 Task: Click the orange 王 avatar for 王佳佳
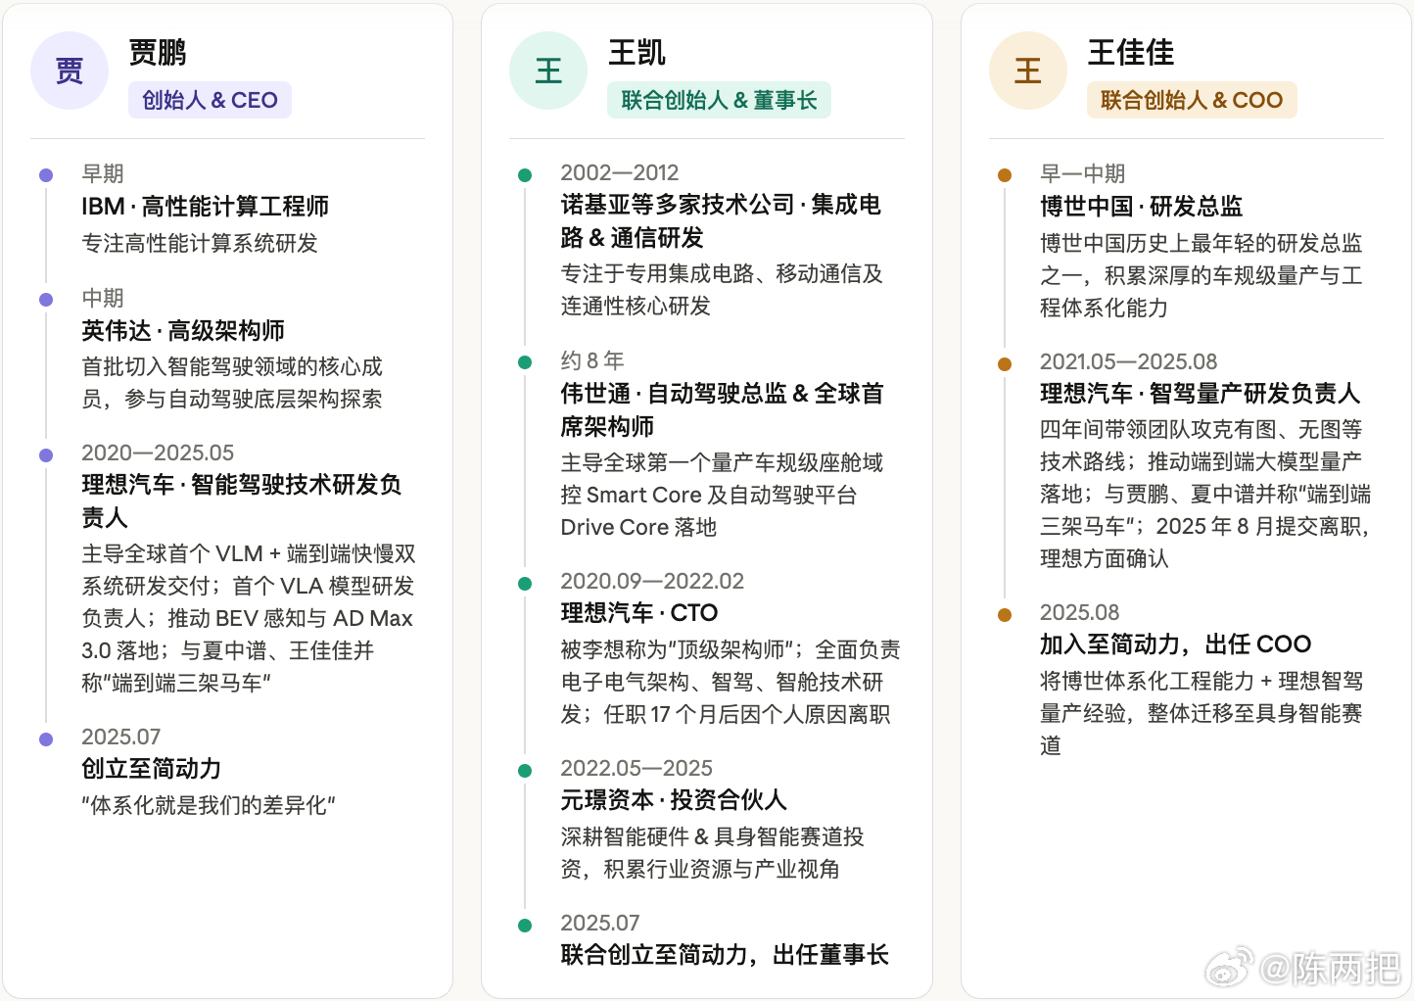coord(1028,71)
